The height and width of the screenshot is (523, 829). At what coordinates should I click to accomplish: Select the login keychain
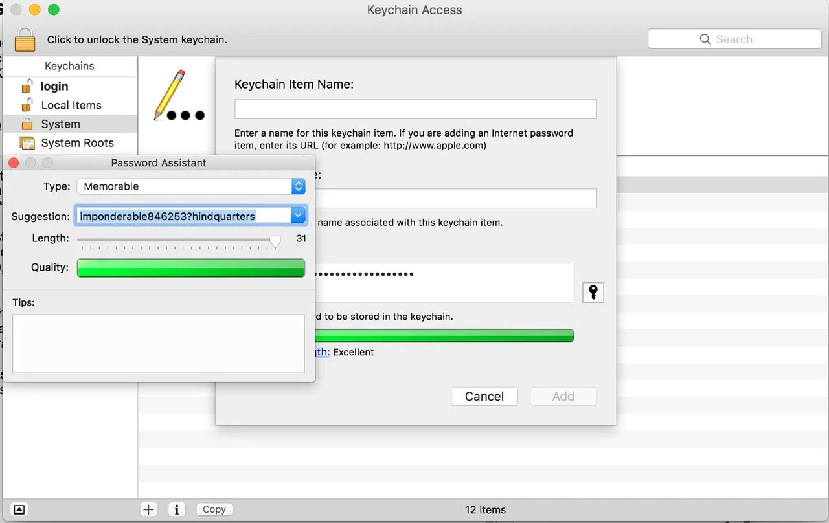click(x=54, y=86)
